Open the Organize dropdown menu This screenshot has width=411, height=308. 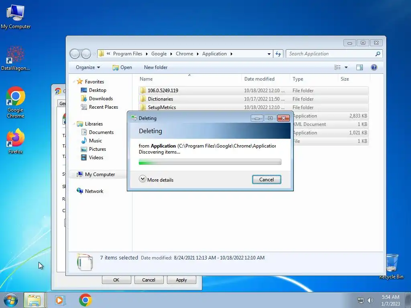(88, 67)
